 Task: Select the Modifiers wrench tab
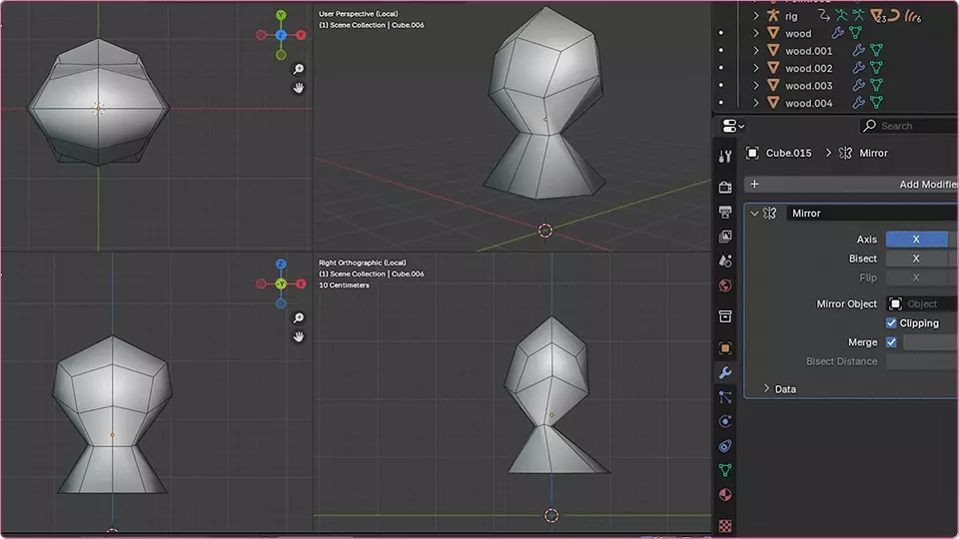(x=725, y=372)
